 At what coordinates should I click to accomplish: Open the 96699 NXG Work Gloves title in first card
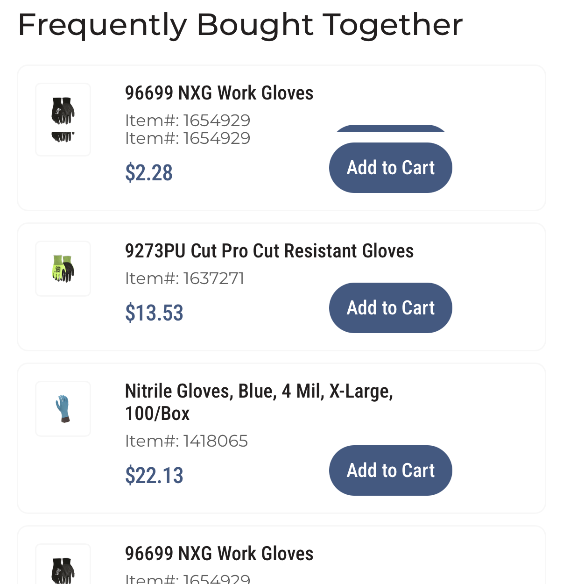tap(219, 93)
